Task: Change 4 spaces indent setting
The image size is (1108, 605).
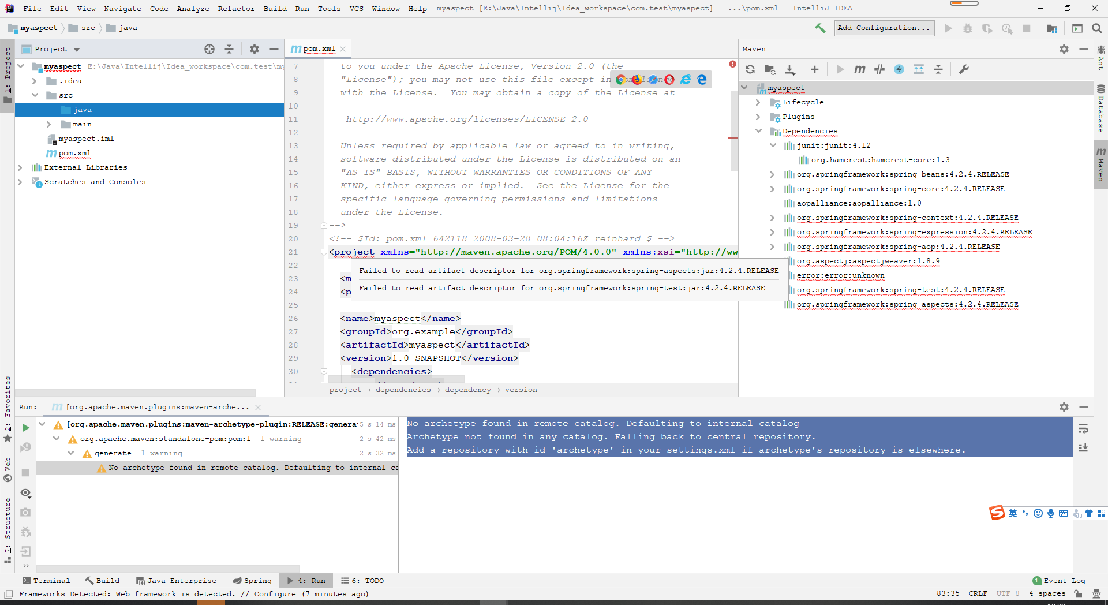Action: (x=1047, y=593)
